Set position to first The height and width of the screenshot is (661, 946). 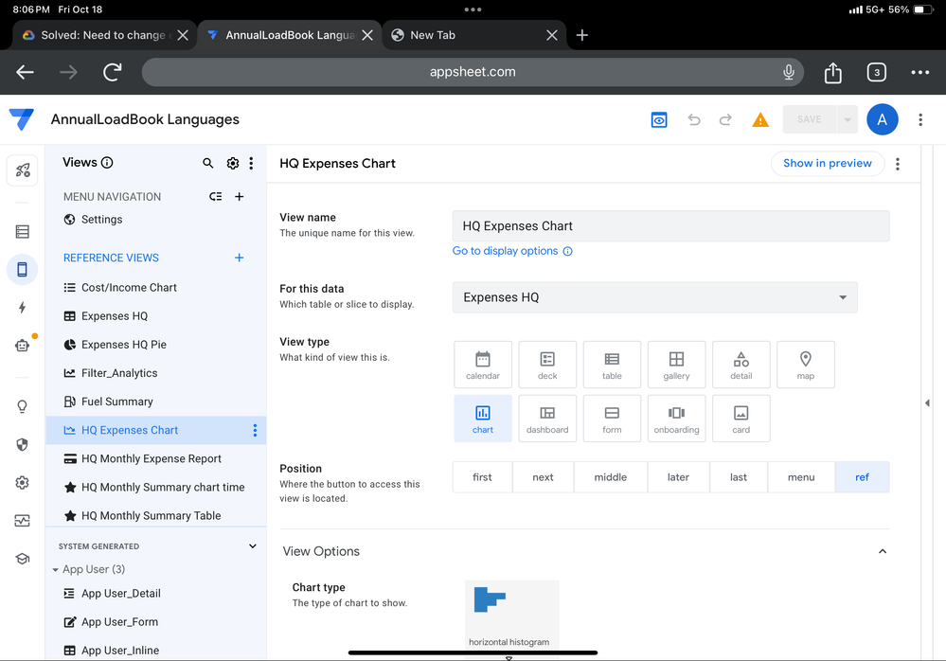point(482,477)
